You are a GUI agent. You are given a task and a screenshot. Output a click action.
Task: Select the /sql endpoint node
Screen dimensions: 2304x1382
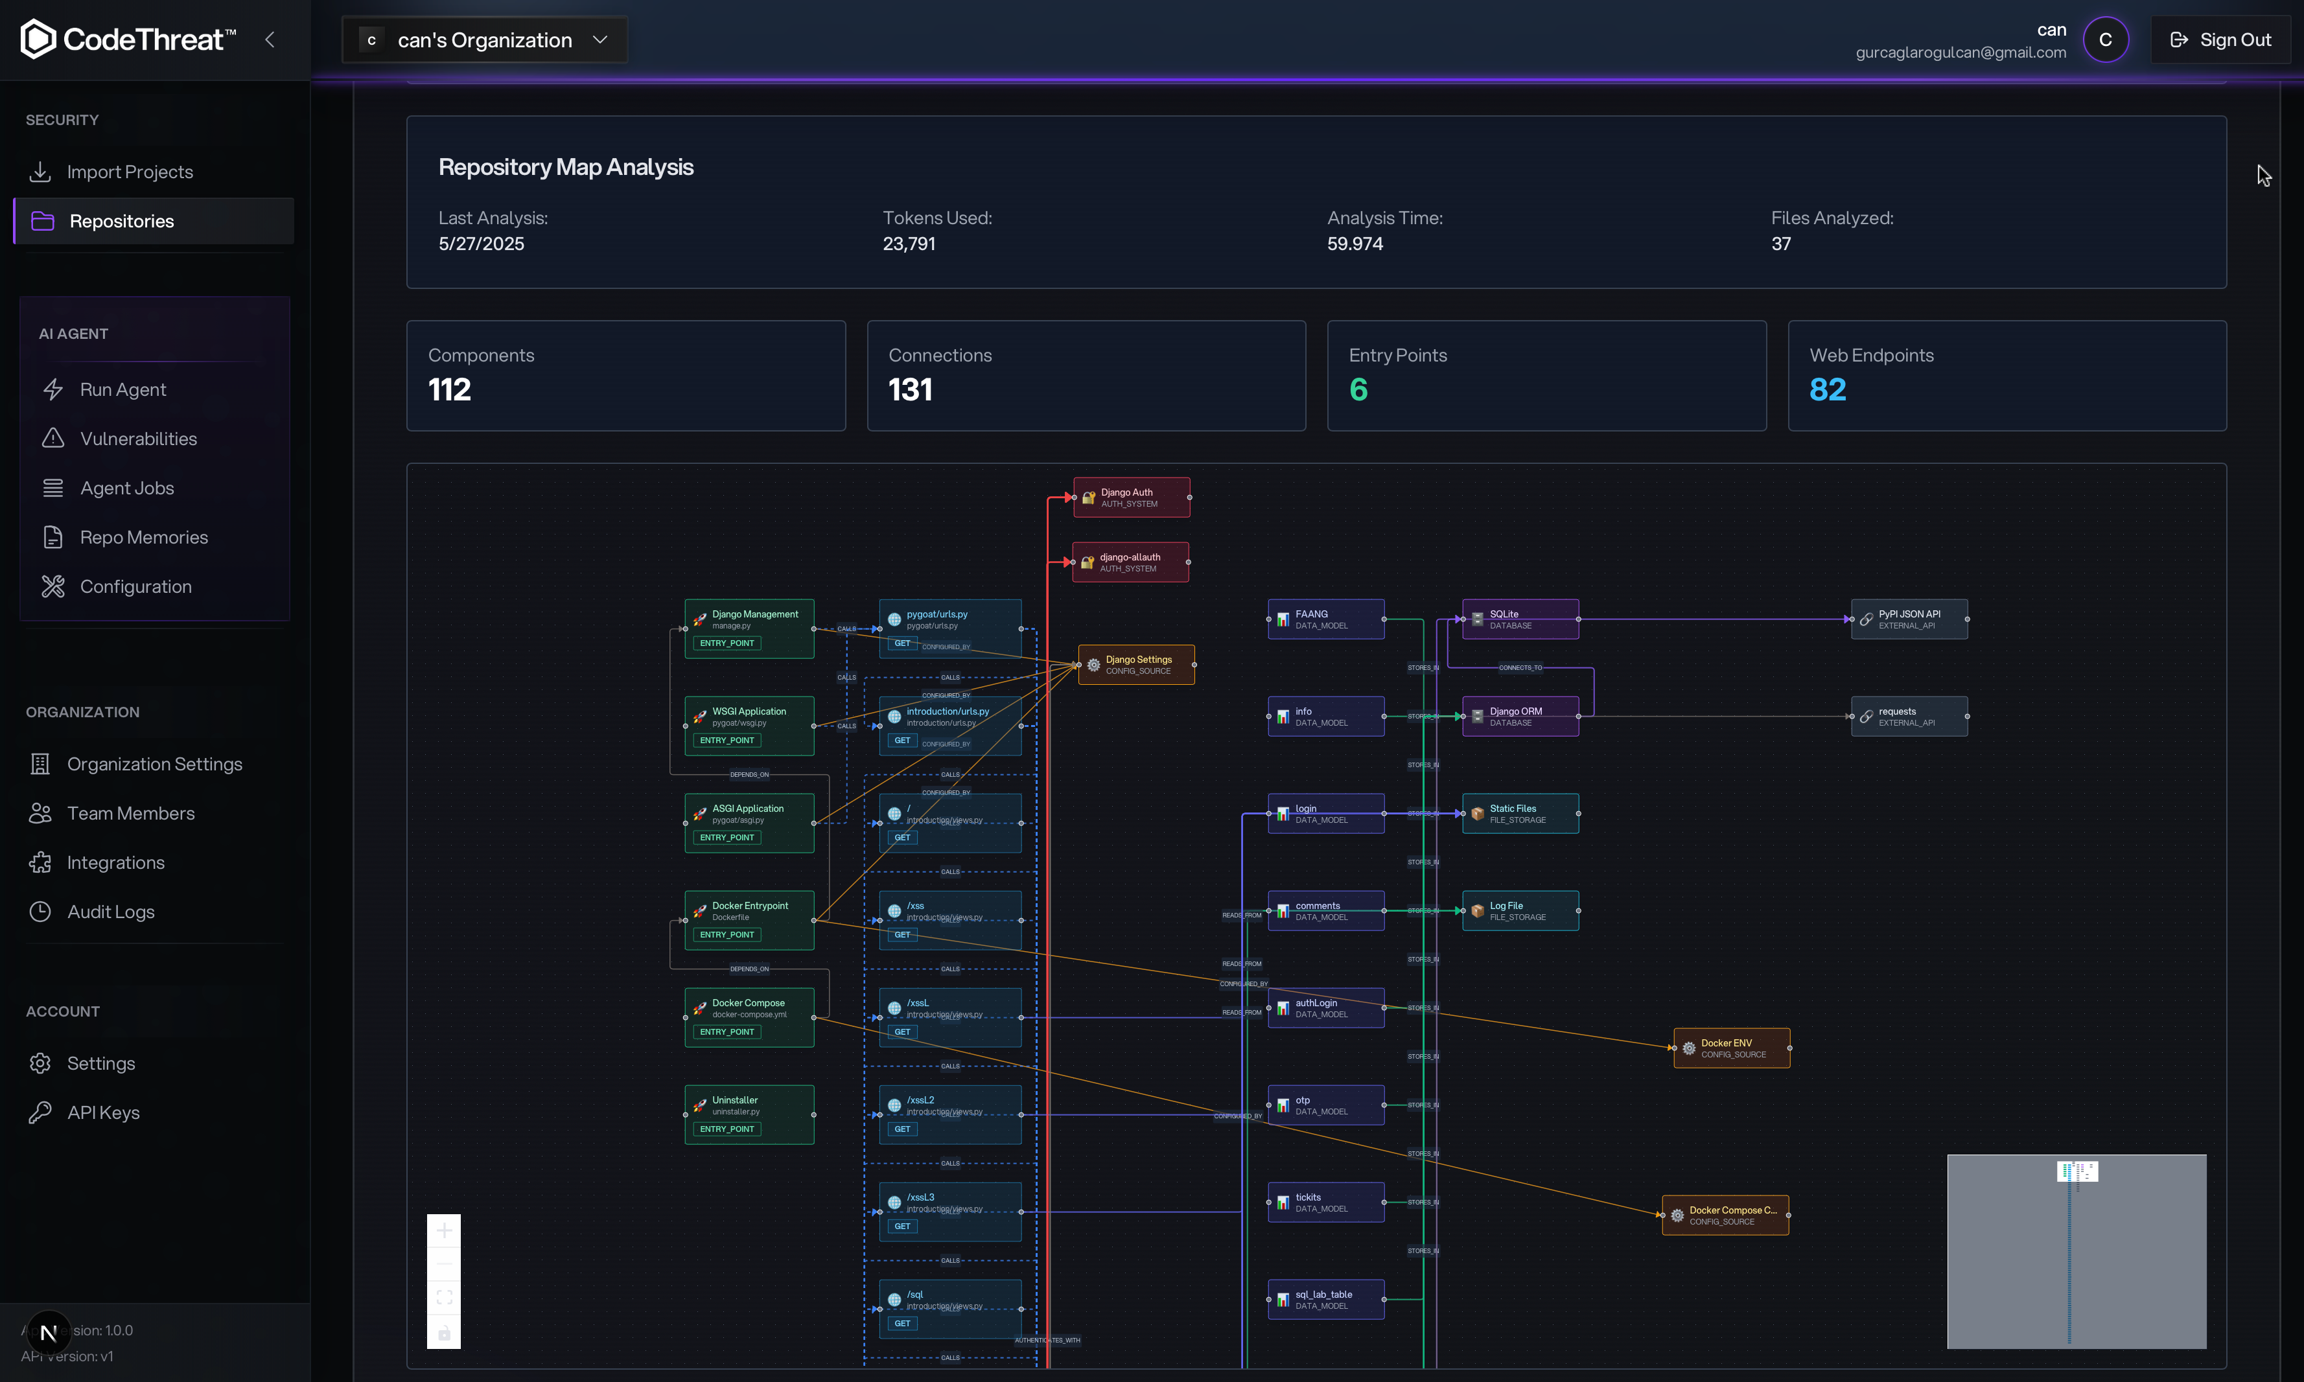(x=951, y=1309)
